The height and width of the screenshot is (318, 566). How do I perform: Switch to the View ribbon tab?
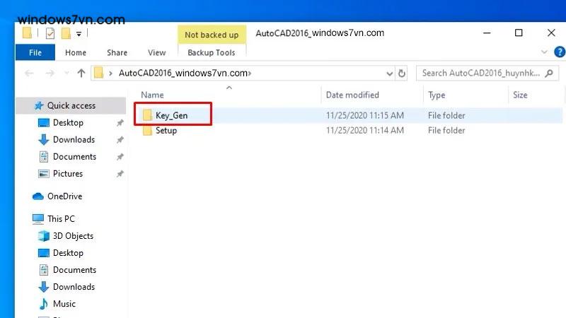point(156,52)
